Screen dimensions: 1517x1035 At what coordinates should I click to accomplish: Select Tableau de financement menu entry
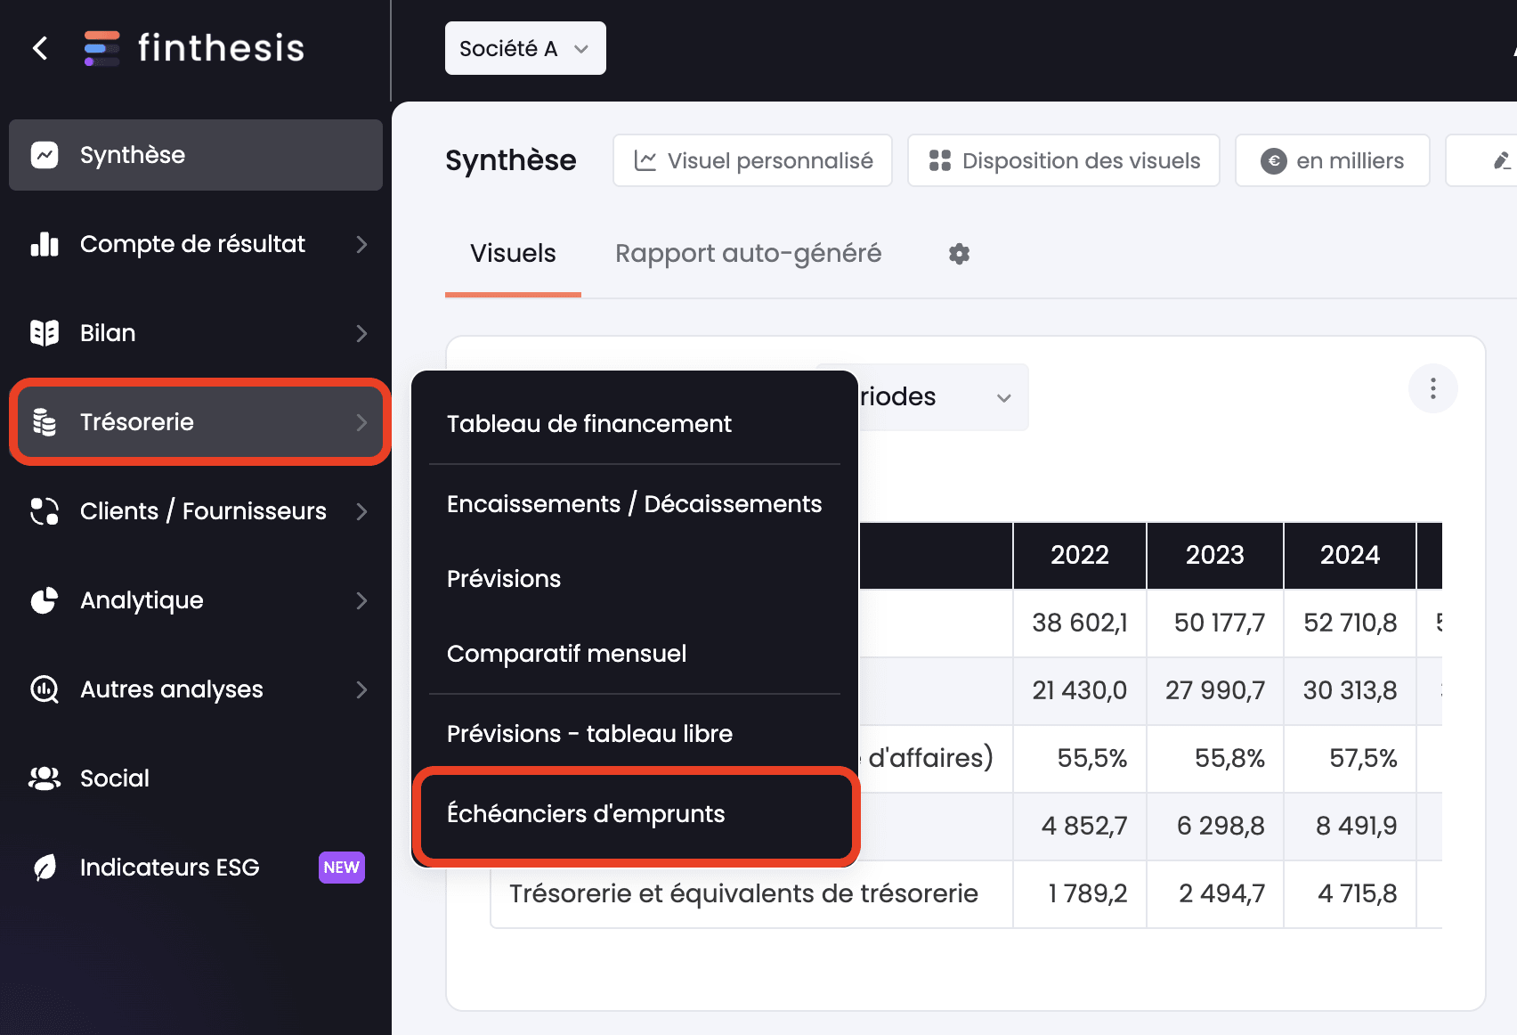click(x=634, y=424)
